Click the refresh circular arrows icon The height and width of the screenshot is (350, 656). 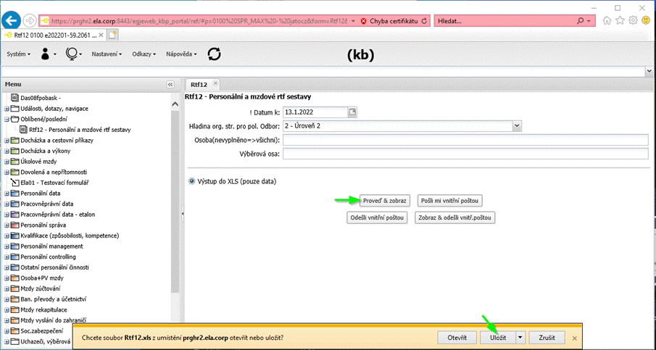(214, 54)
